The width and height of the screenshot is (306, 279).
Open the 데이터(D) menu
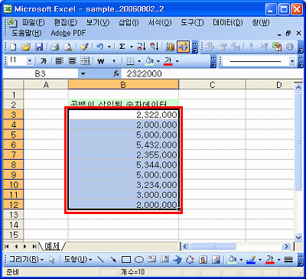pos(227,23)
